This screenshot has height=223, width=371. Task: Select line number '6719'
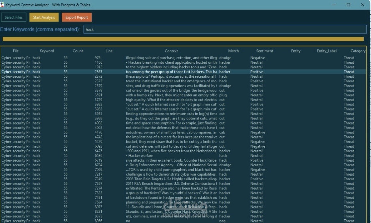[98, 160]
